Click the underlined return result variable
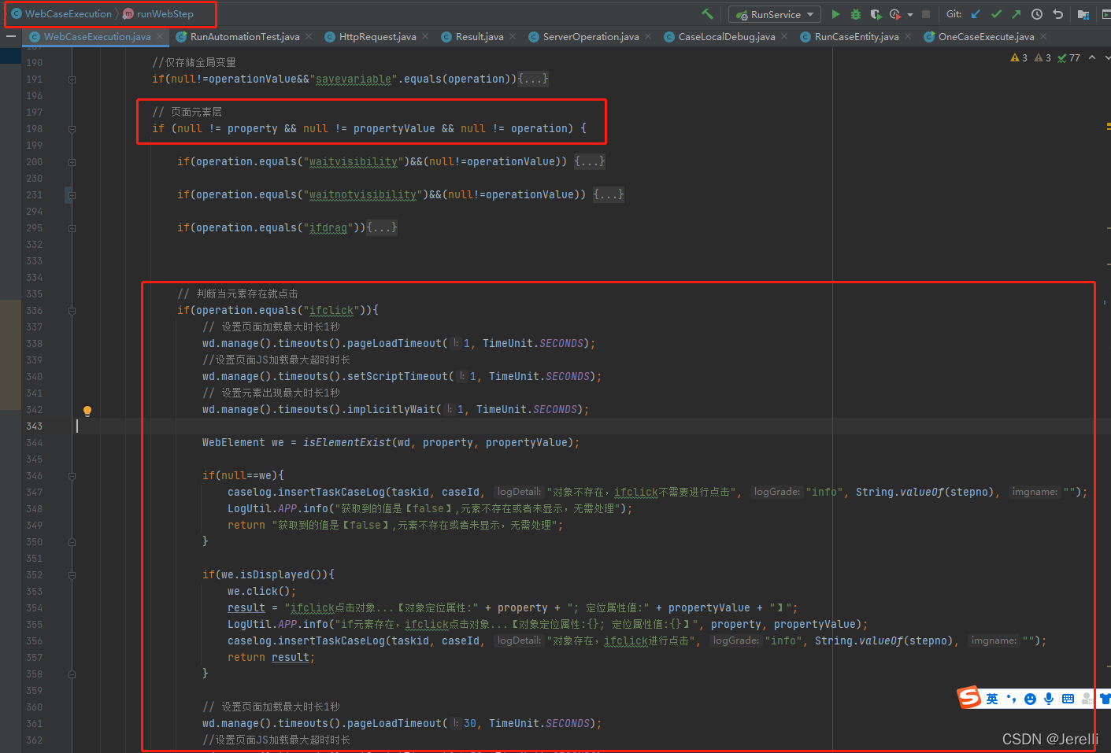 291,658
